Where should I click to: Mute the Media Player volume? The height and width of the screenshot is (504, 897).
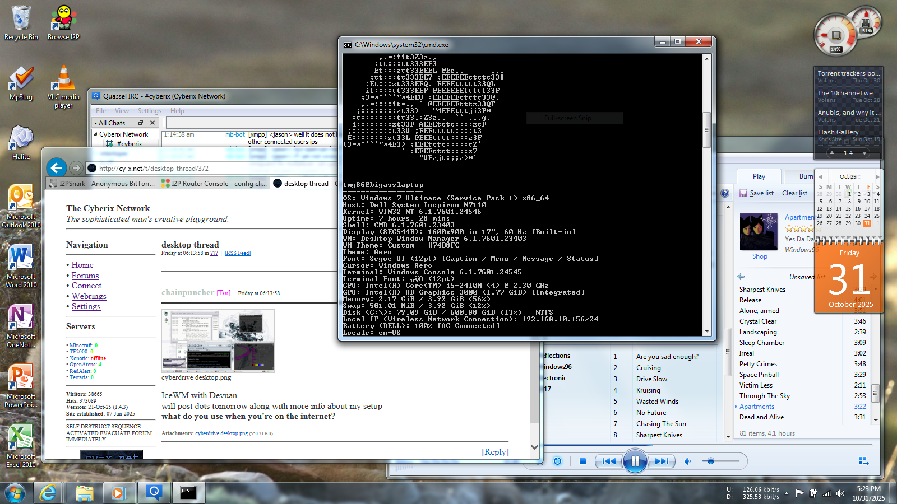click(687, 461)
